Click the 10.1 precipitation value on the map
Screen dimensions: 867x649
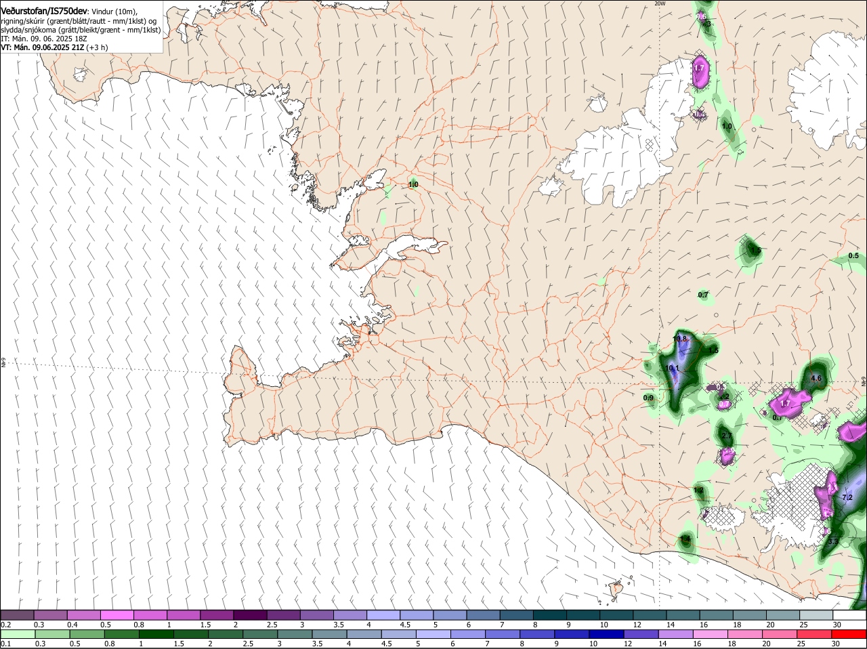[672, 369]
